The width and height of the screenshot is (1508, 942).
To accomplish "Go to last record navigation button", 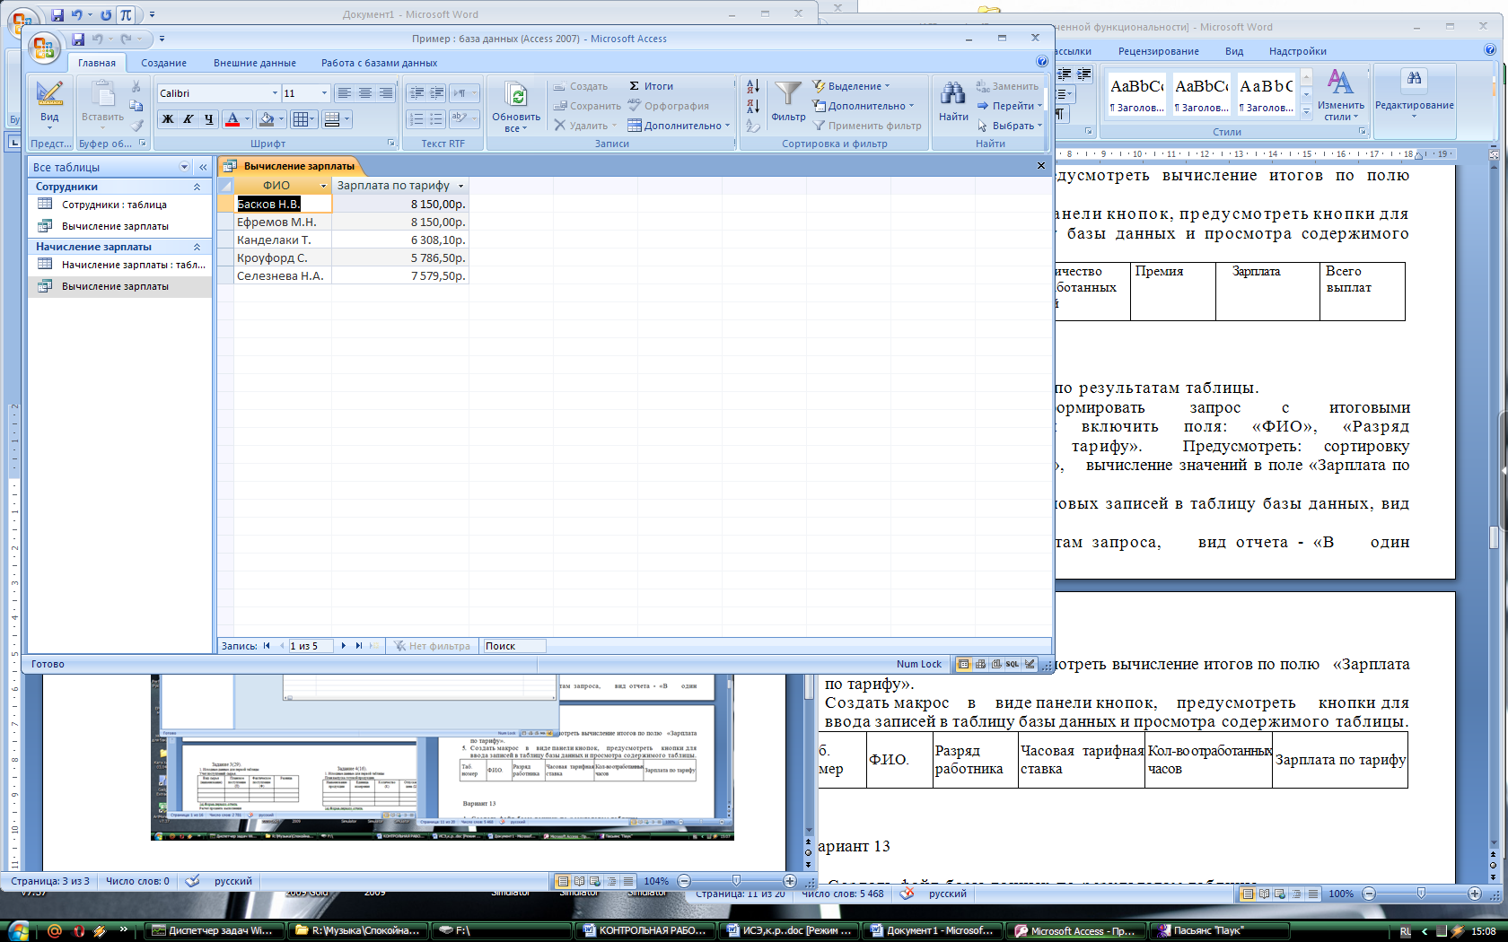I will [x=359, y=646].
